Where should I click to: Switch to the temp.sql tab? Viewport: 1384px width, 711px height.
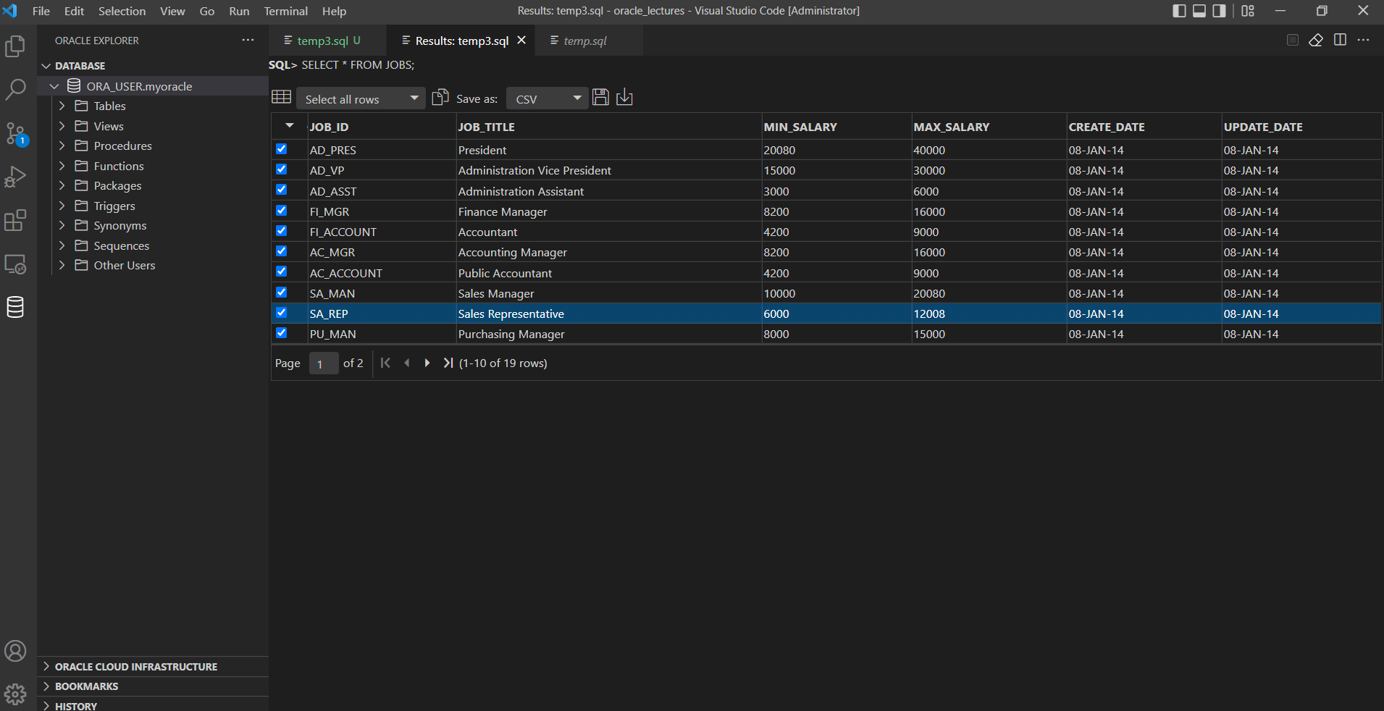(585, 41)
